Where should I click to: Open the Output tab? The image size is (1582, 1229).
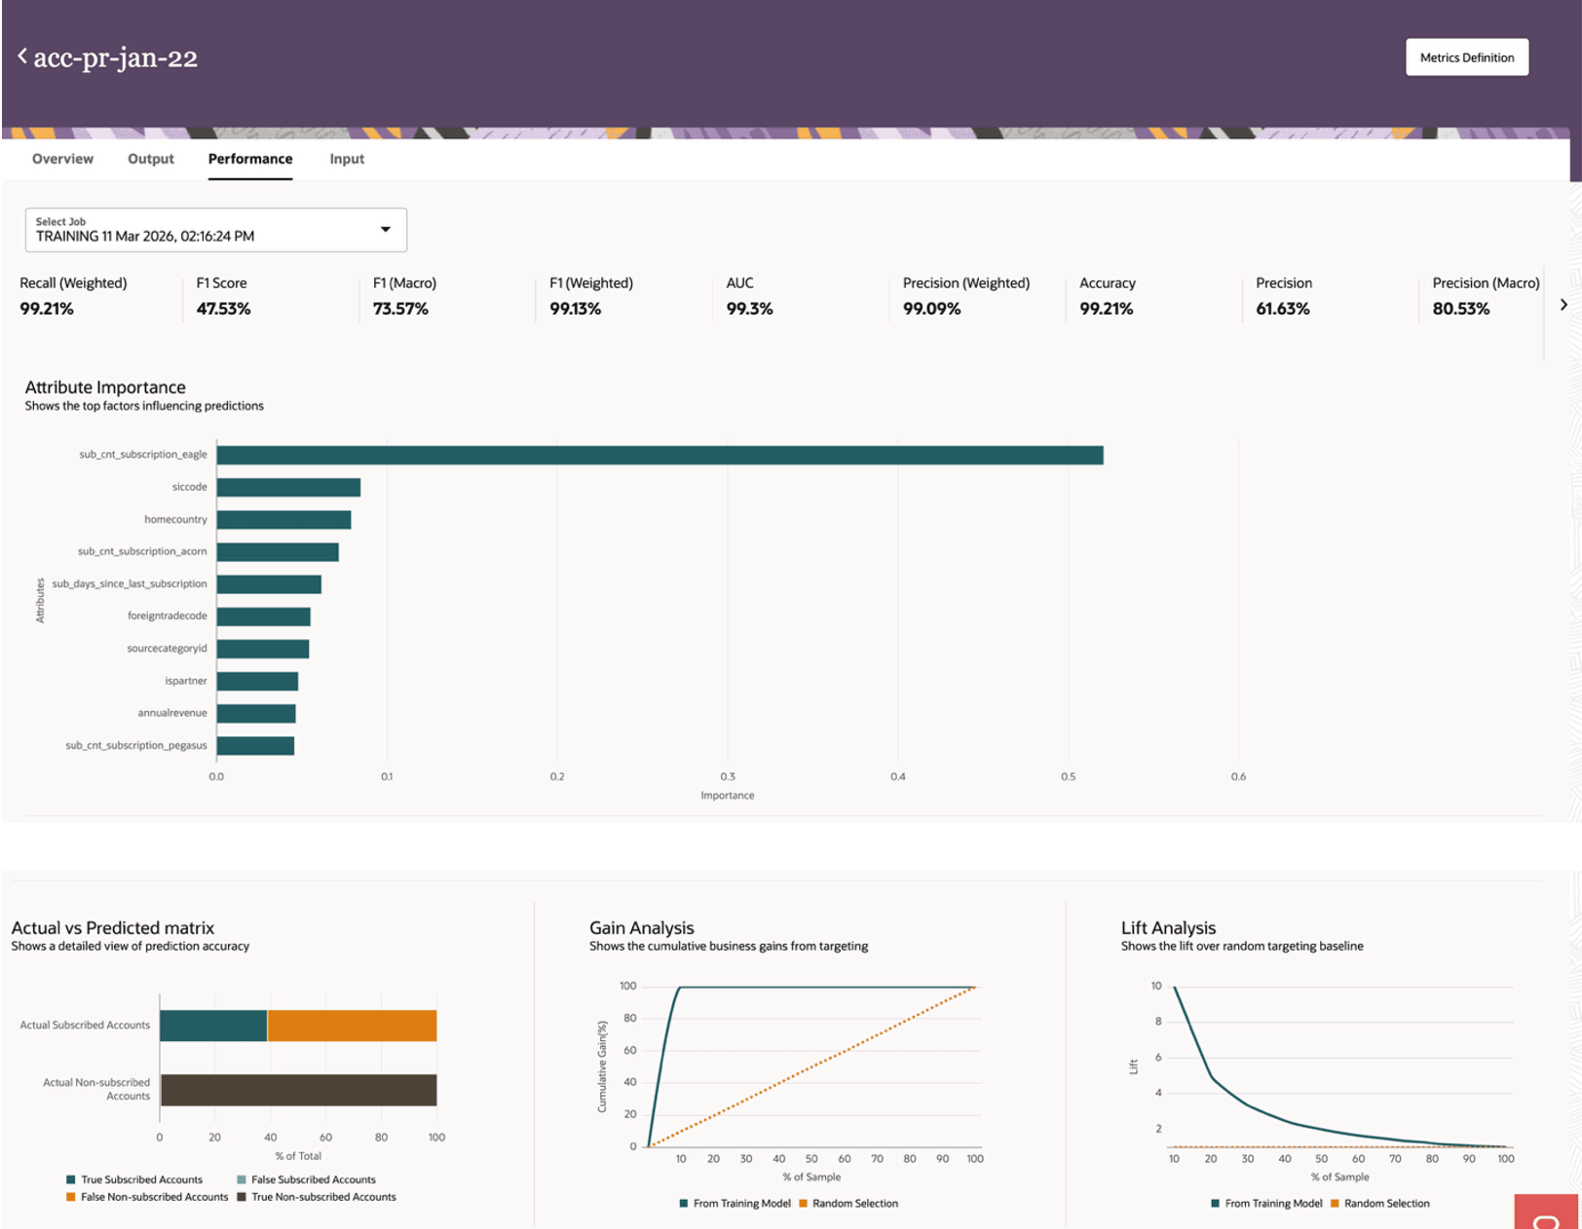(149, 159)
